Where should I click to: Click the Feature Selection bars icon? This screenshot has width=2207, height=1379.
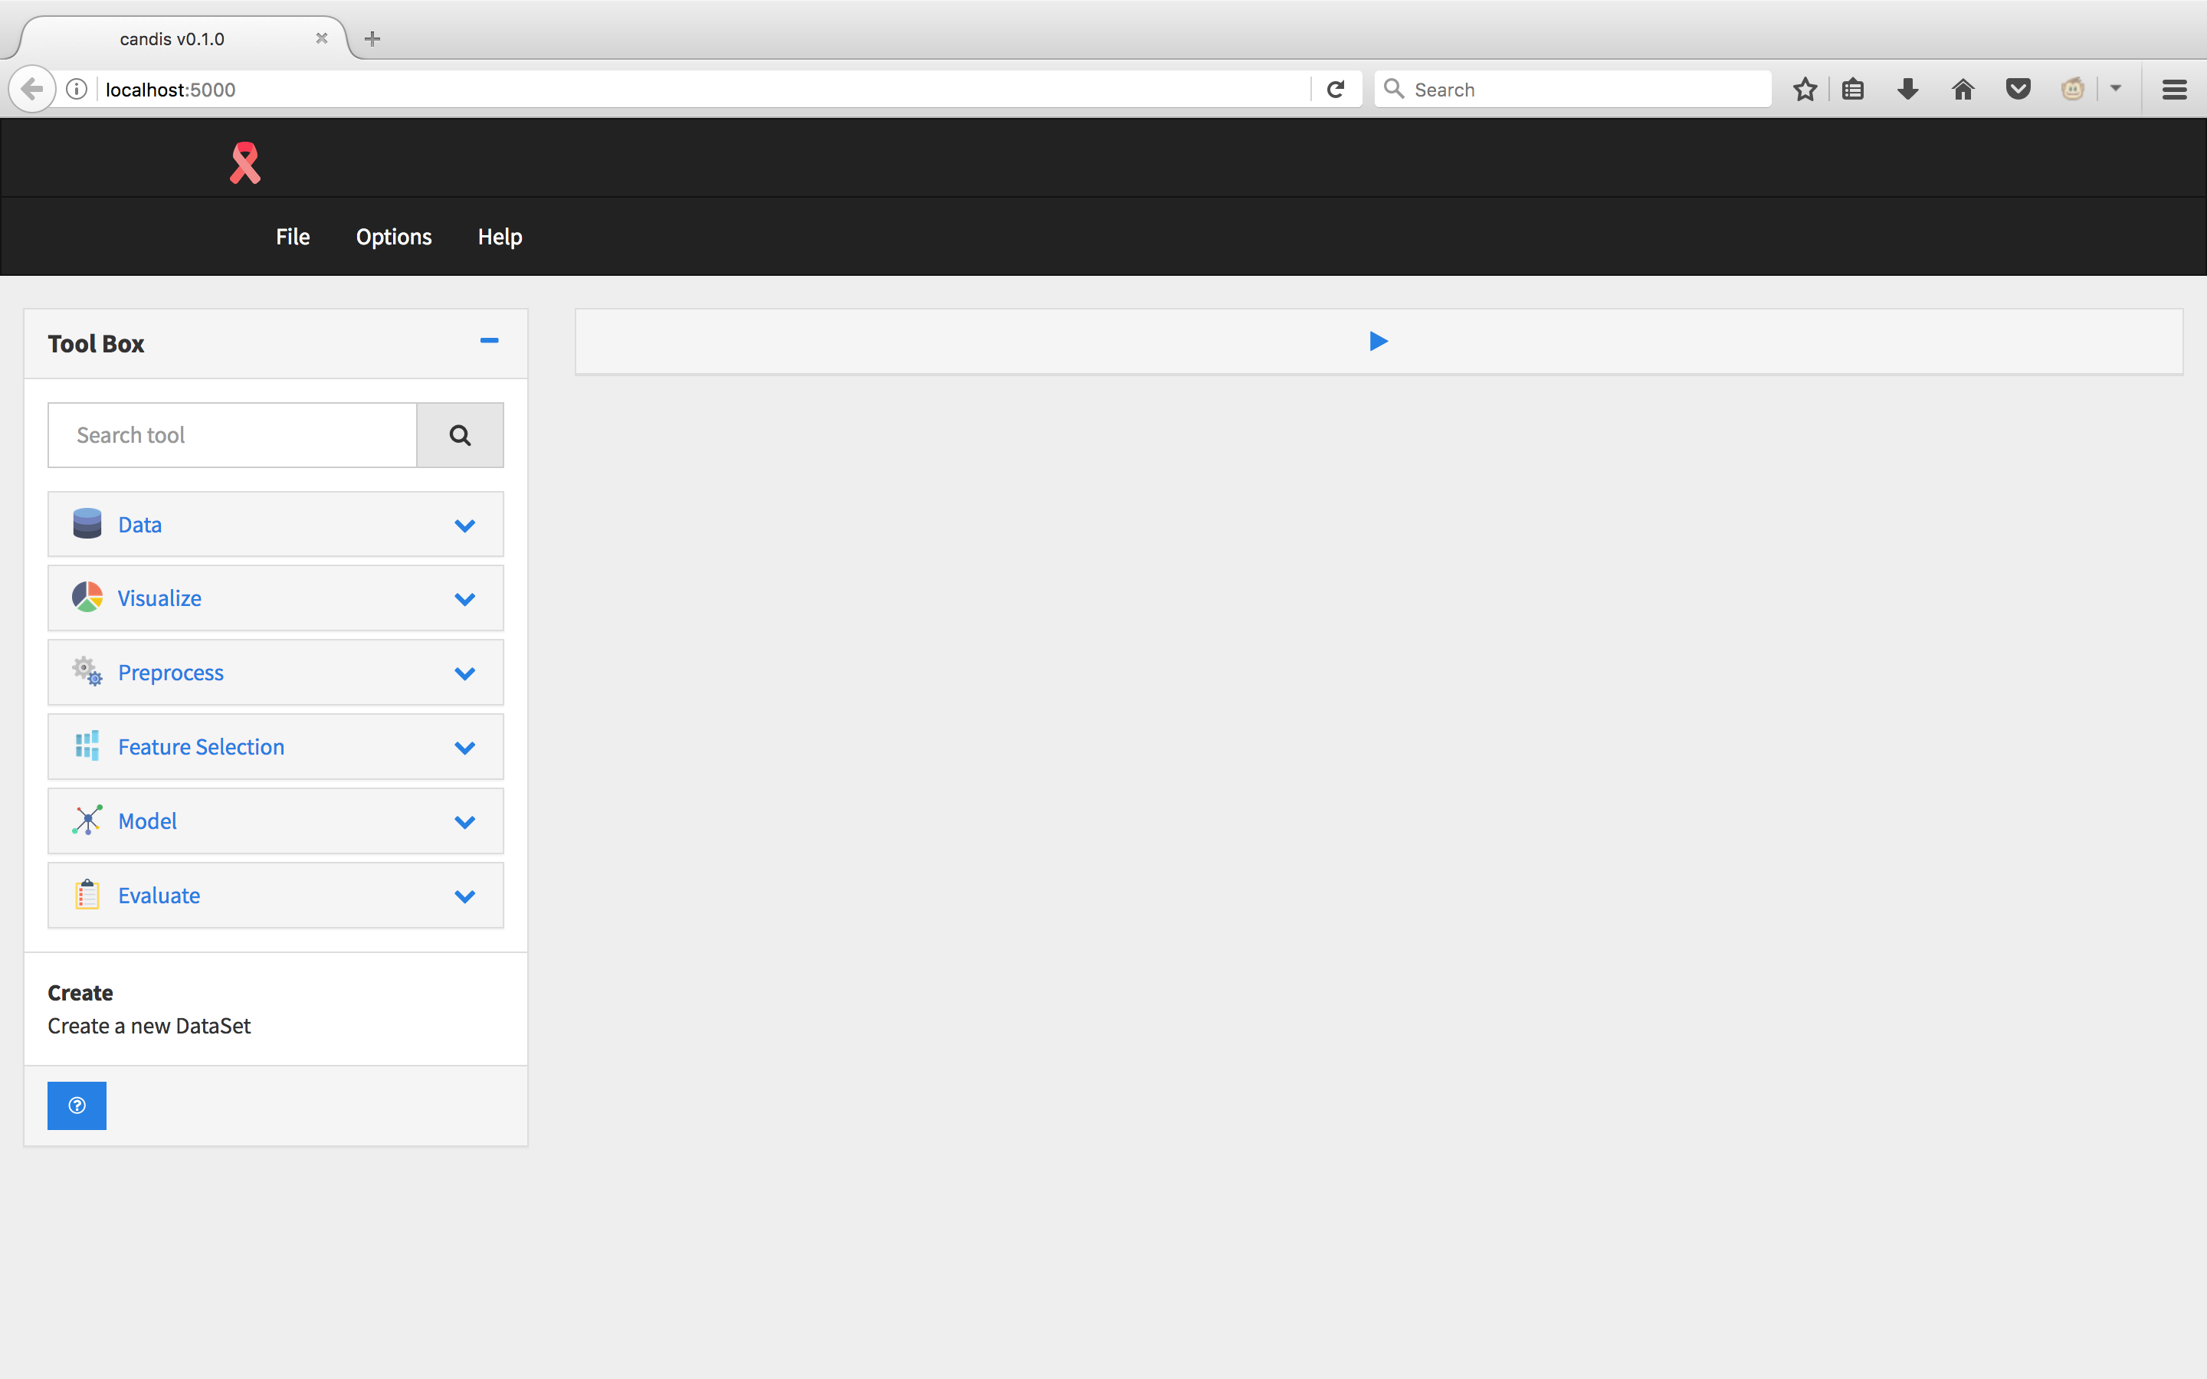tap(87, 745)
